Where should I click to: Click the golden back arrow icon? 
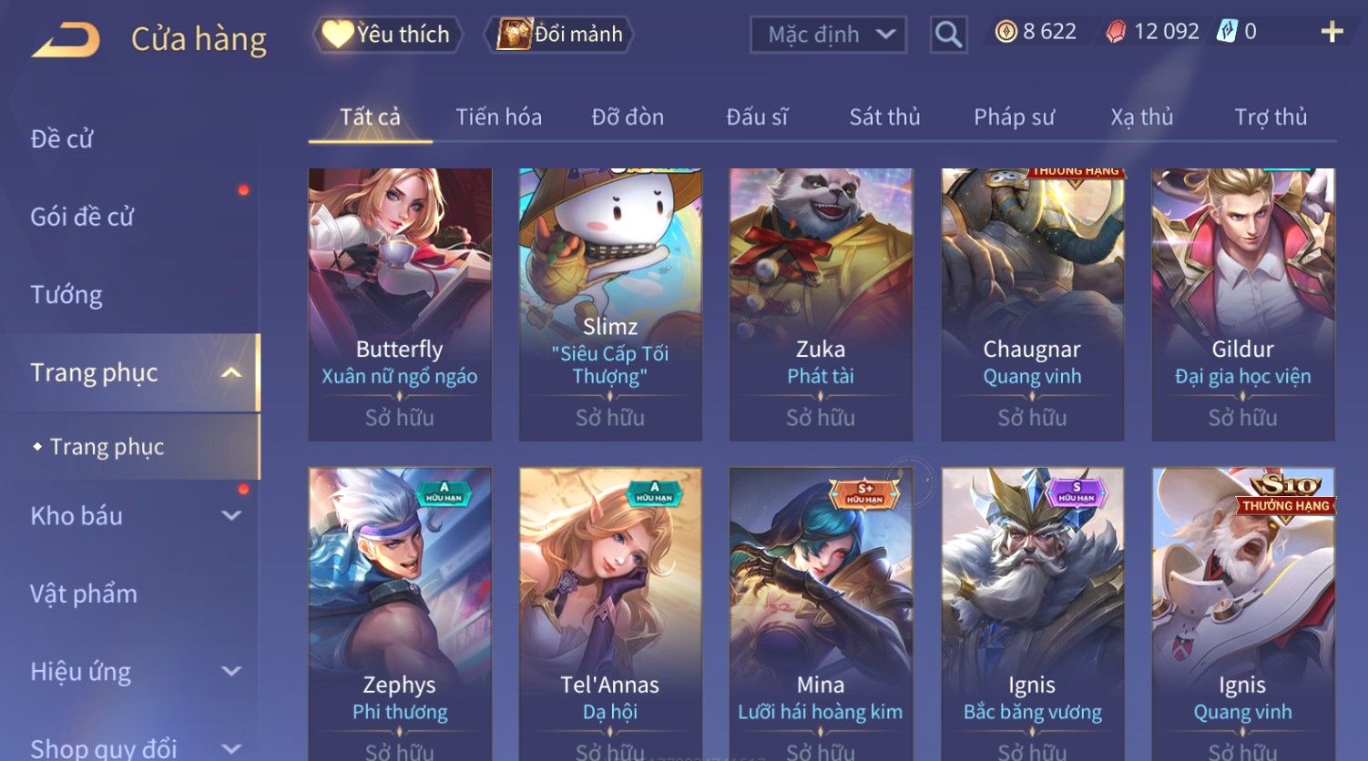(x=66, y=40)
